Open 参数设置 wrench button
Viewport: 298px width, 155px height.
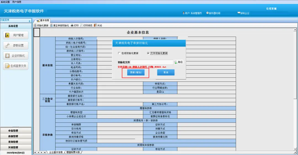point(16,45)
